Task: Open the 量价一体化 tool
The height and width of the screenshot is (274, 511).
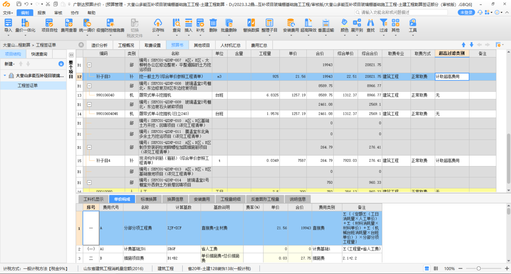Action: click(x=25, y=26)
